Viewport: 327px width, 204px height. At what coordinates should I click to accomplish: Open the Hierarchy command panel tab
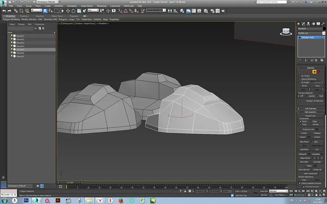click(x=308, y=24)
